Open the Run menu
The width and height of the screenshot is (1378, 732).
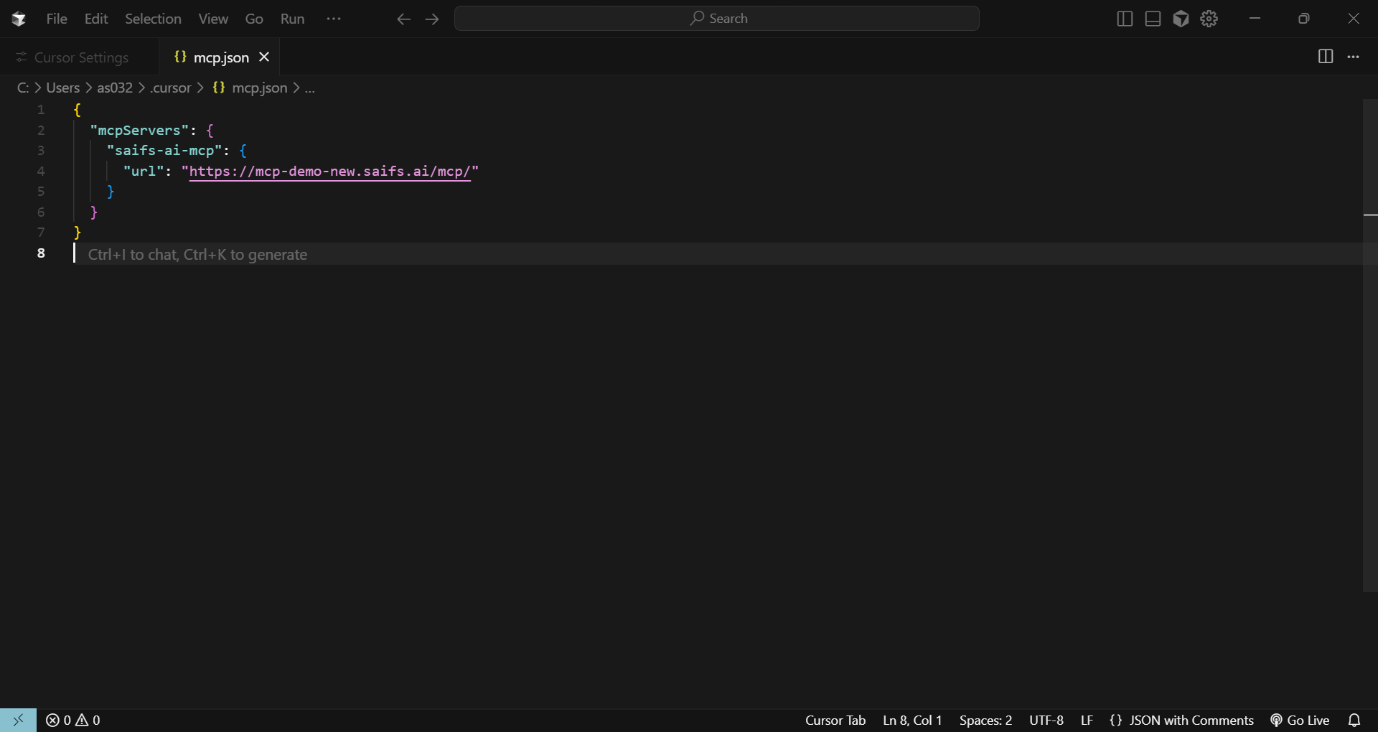[x=292, y=19]
